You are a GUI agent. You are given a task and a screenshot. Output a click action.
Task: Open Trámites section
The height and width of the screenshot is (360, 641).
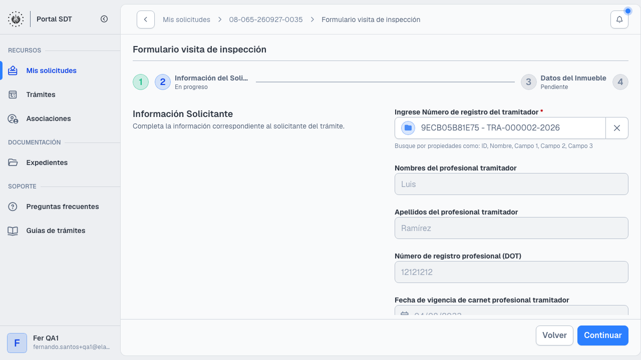click(60, 94)
